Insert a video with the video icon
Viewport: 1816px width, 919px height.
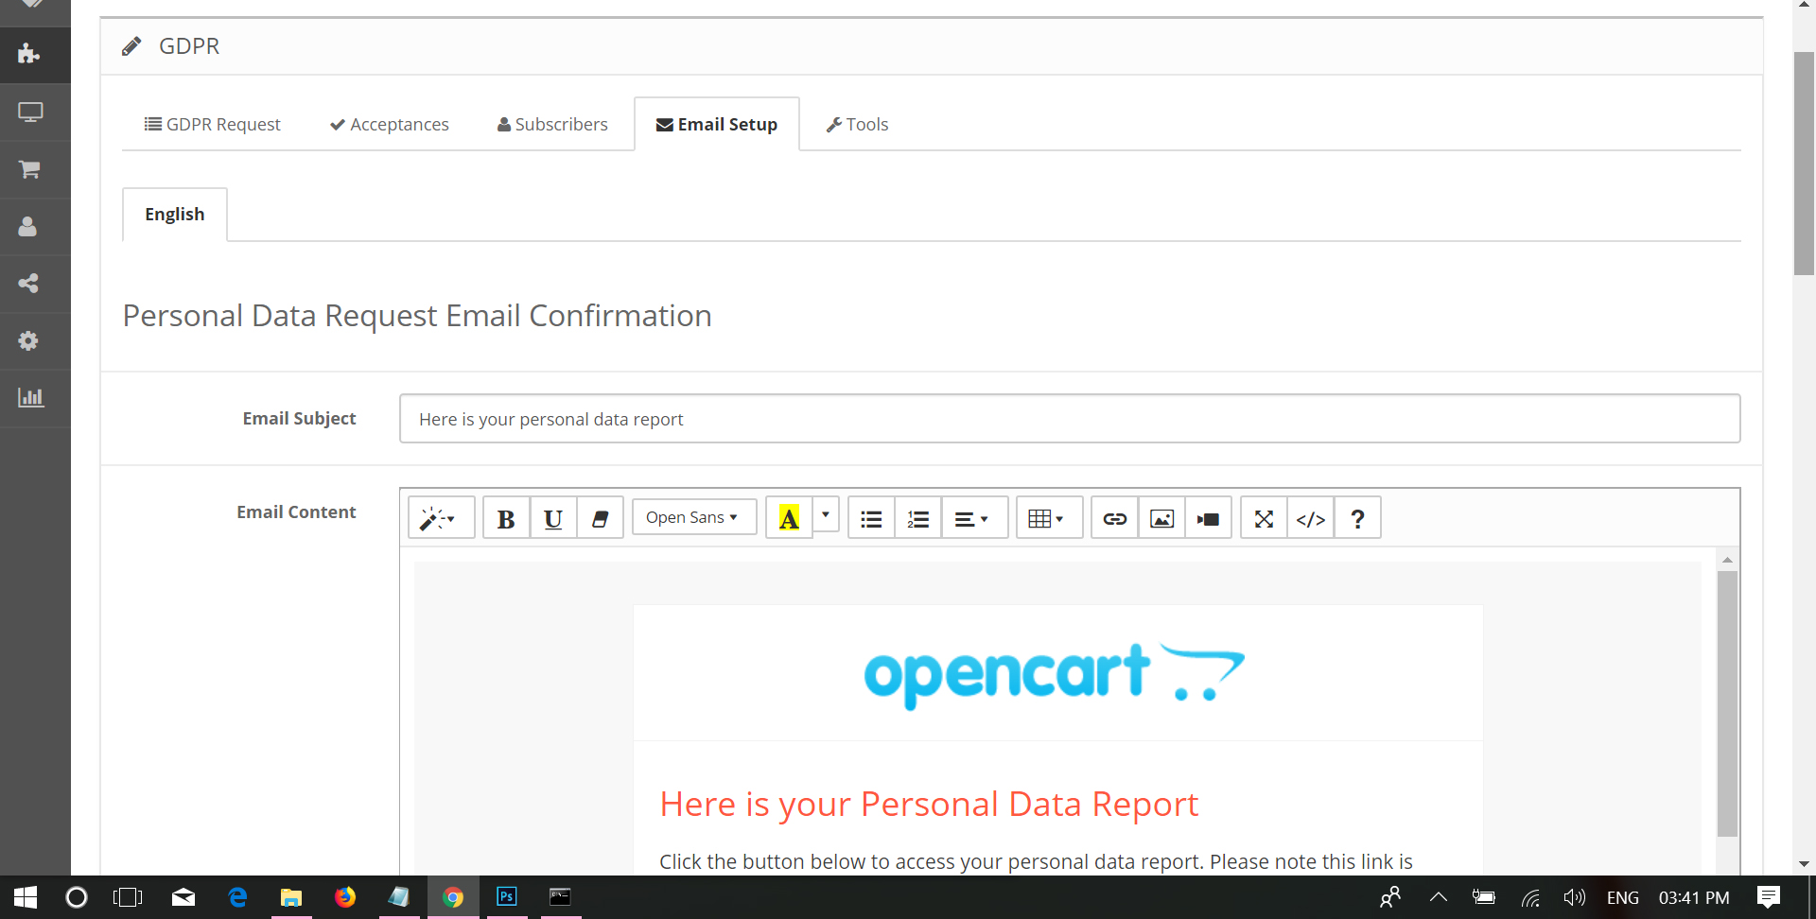pos(1208,518)
